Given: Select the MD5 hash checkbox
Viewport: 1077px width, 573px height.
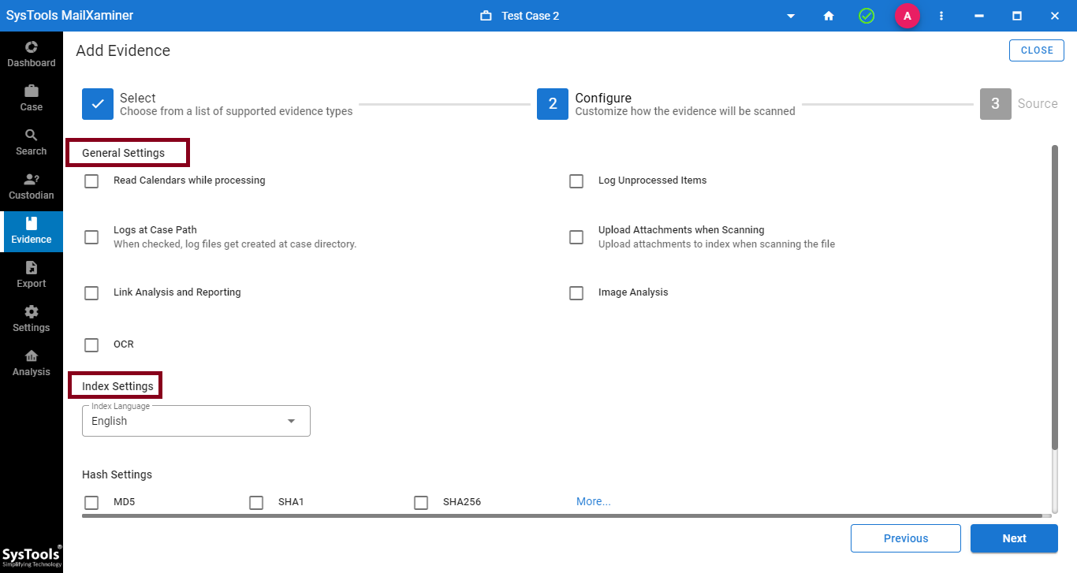Looking at the screenshot, I should coord(91,503).
